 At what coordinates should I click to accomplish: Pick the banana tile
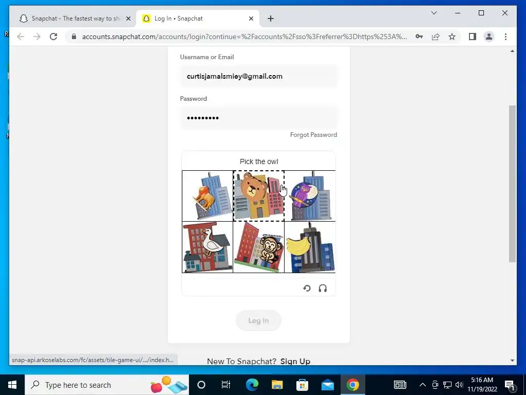click(x=310, y=247)
